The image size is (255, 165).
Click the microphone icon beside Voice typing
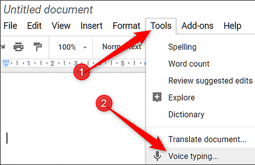[x=157, y=156]
